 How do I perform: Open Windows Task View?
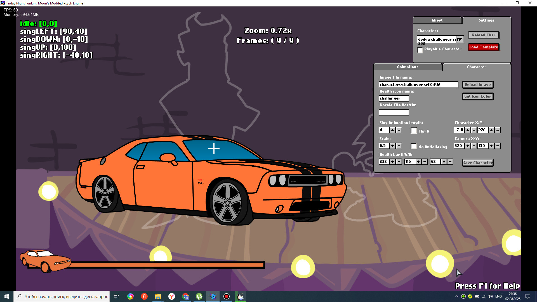[x=116, y=296]
